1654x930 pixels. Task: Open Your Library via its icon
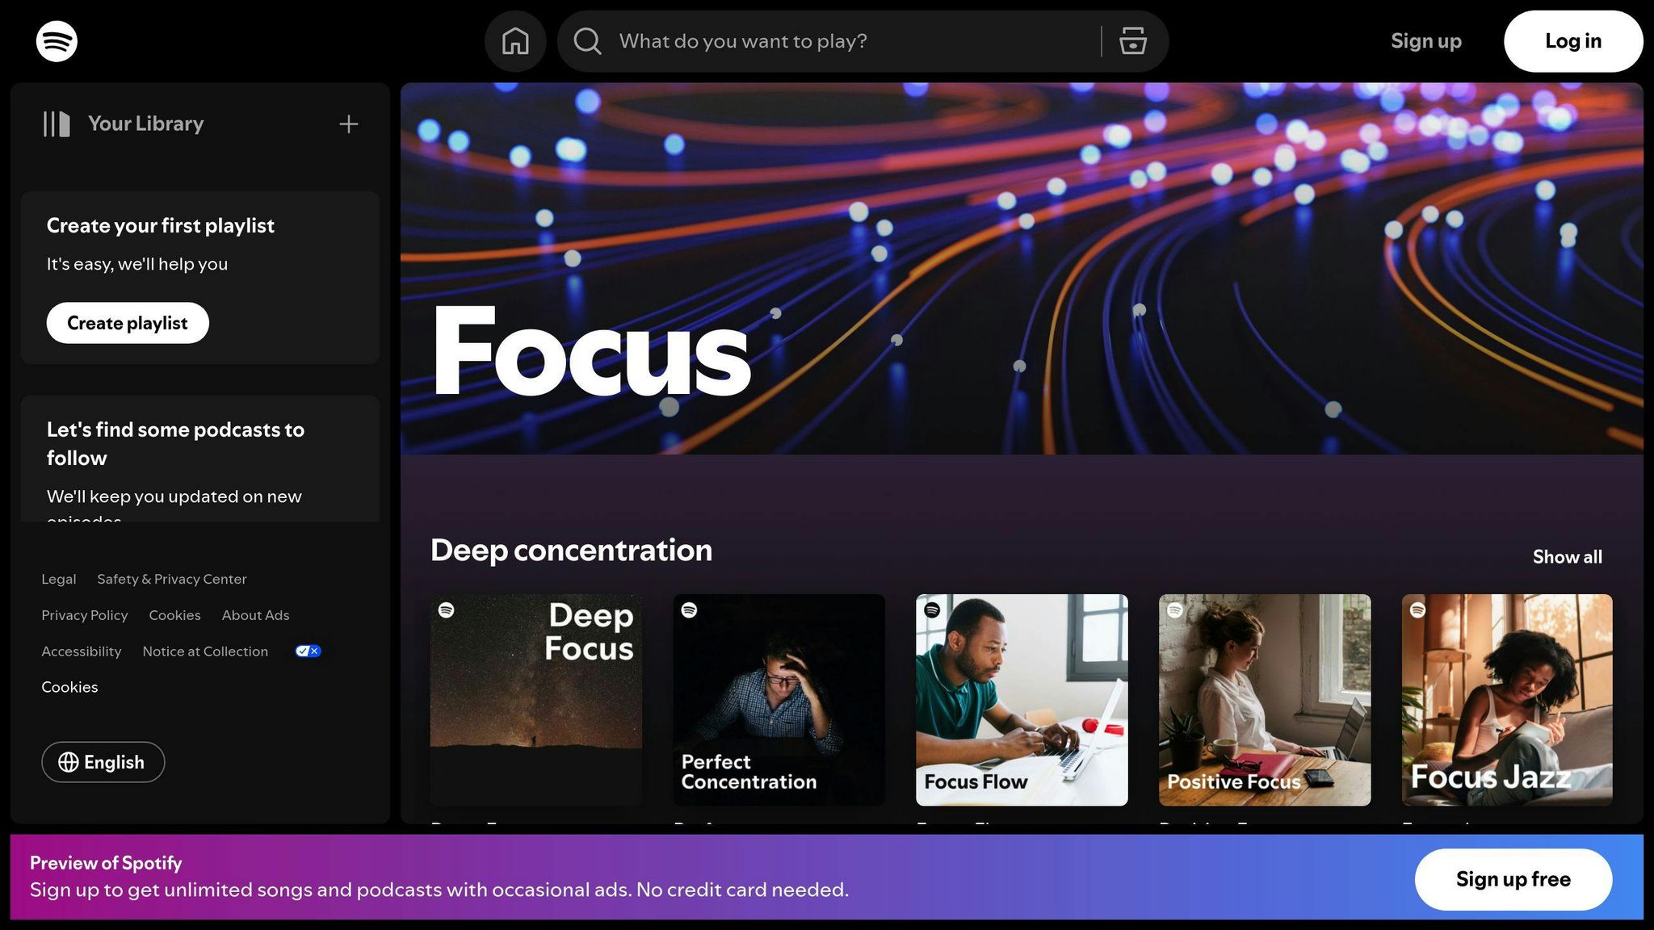tap(55, 124)
